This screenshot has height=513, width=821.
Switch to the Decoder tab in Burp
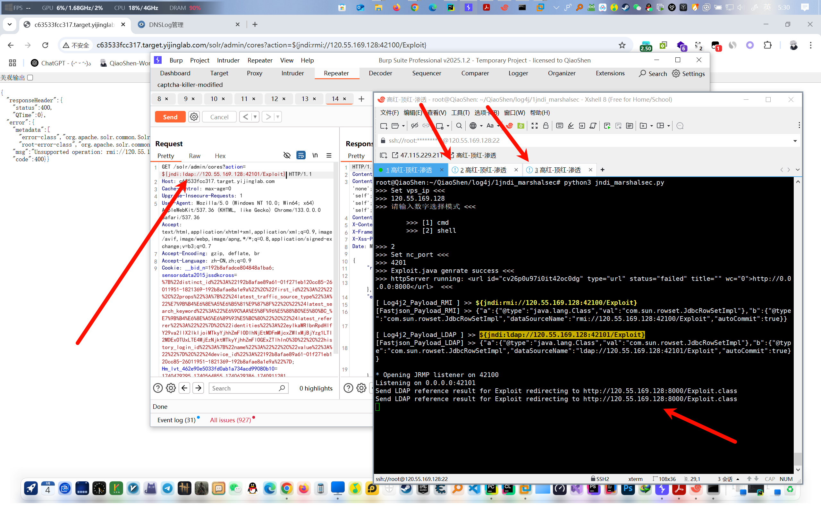(380, 73)
